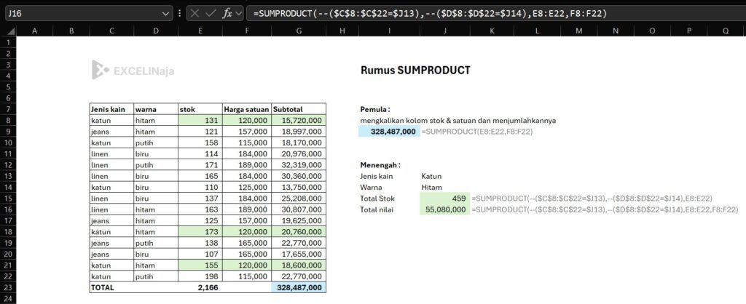The width and height of the screenshot is (746, 304).
Task: Click the green cell showing 55,080,000
Action: (x=445, y=209)
